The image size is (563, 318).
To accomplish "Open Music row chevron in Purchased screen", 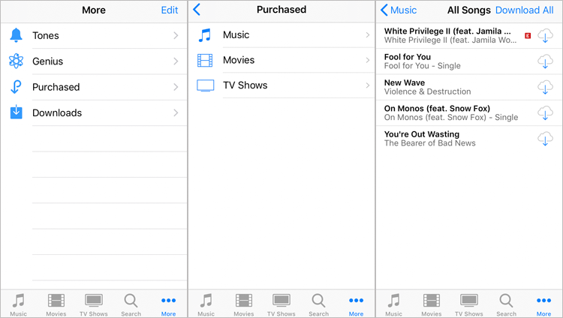I will [x=367, y=34].
